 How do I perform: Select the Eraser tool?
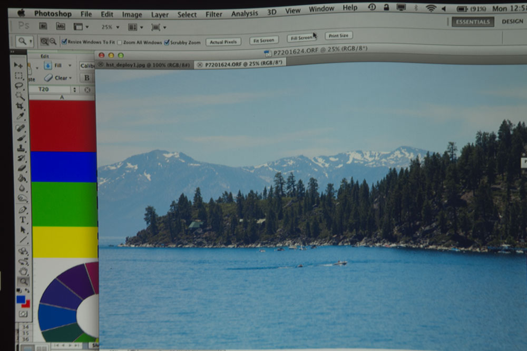(22, 168)
